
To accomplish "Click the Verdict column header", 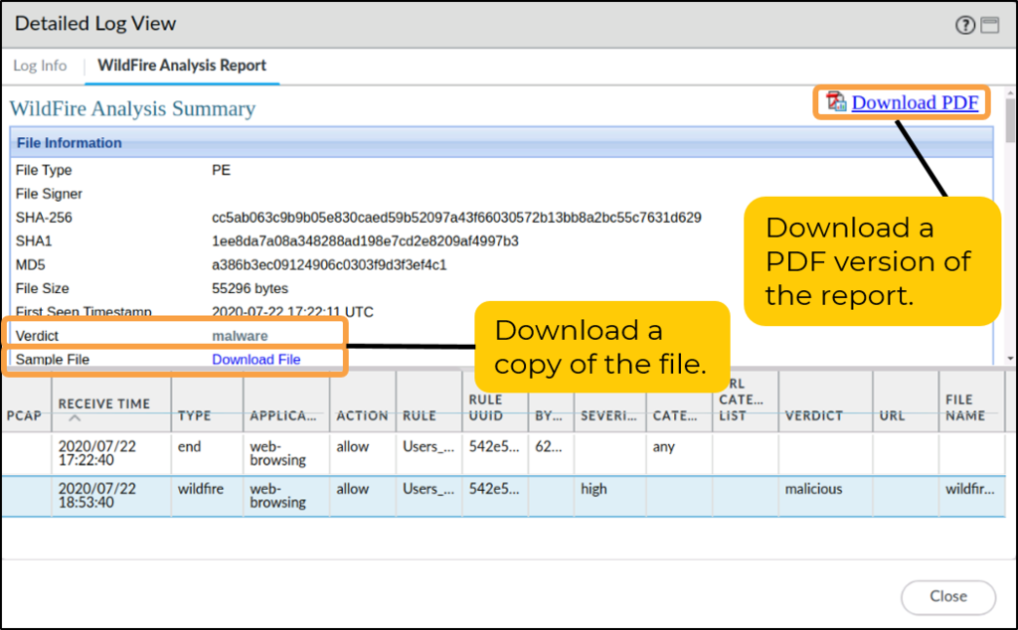I will coord(825,402).
